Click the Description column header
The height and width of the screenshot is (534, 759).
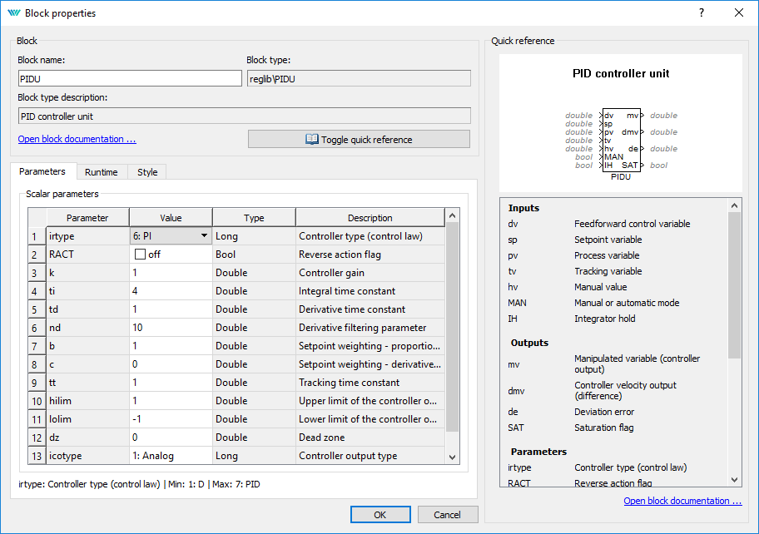coord(370,218)
